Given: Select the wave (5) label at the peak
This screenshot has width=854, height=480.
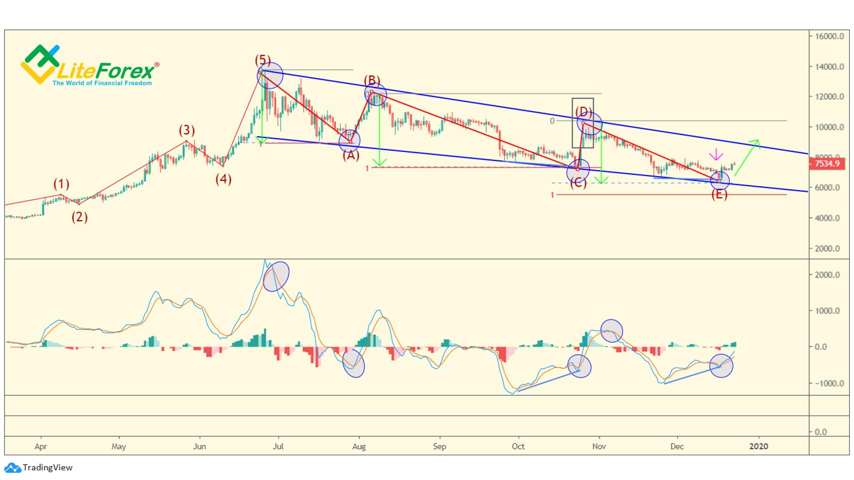Looking at the screenshot, I should [263, 60].
